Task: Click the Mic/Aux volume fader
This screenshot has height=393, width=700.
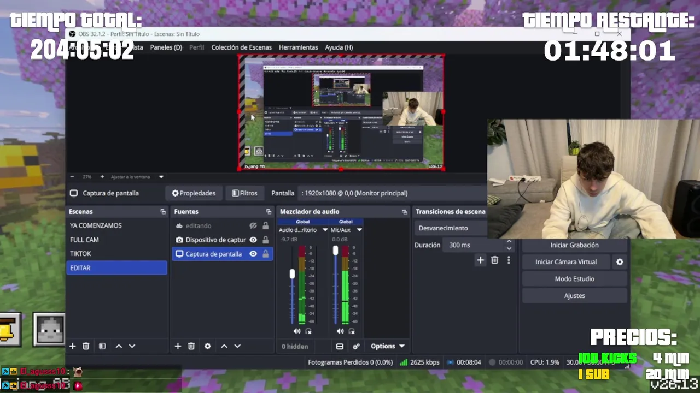Action: point(335,251)
